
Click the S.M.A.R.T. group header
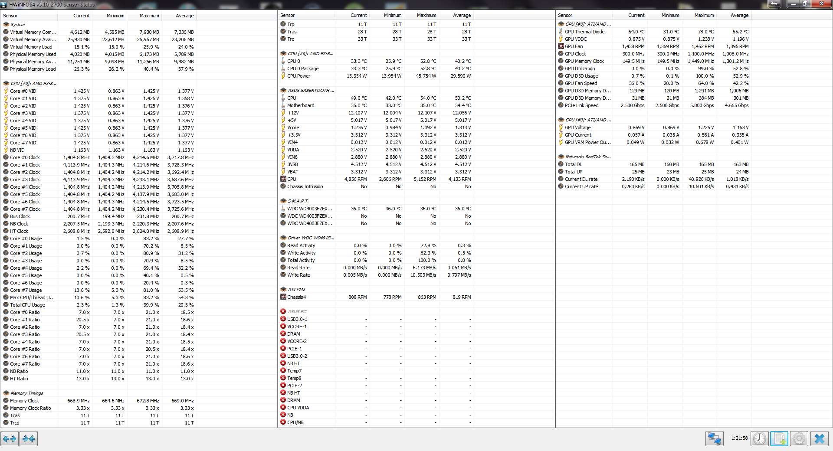tap(298, 201)
